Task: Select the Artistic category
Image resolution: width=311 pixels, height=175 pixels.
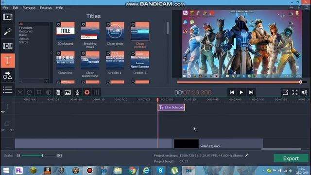Action: point(24,38)
